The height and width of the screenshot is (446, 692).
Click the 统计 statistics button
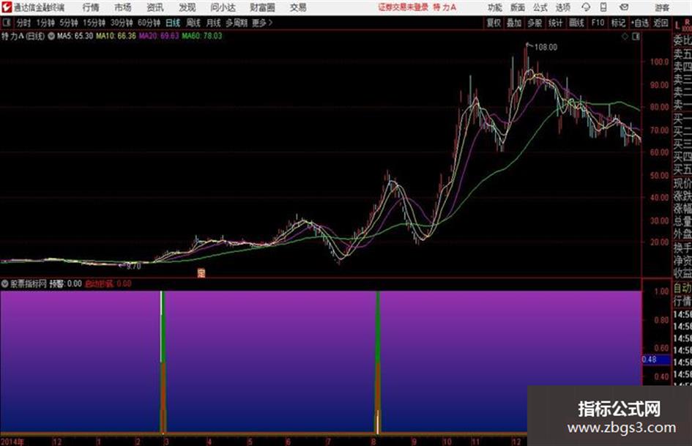pos(555,23)
